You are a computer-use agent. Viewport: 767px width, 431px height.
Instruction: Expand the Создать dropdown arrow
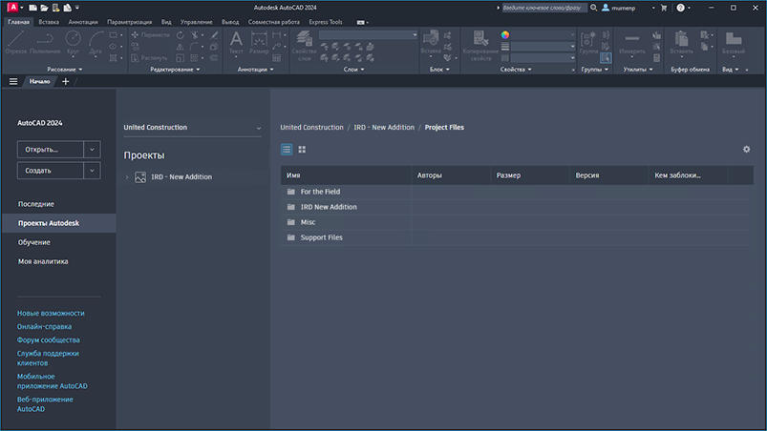tap(92, 171)
